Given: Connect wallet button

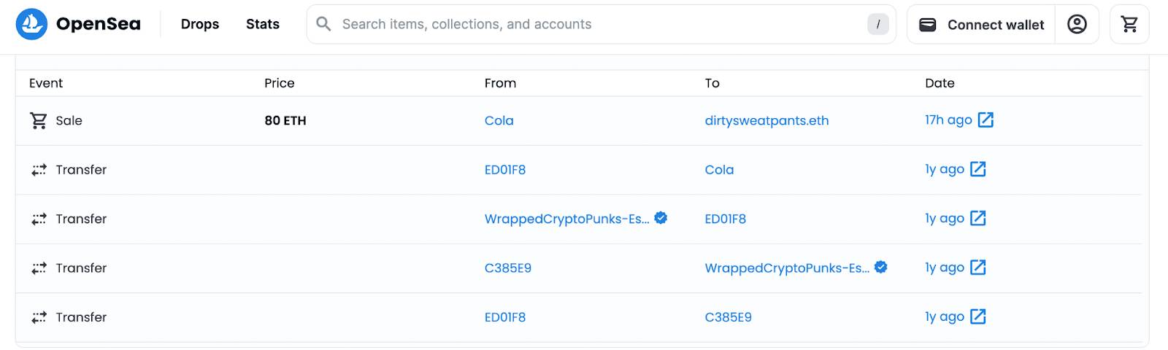Looking at the screenshot, I should click(981, 24).
